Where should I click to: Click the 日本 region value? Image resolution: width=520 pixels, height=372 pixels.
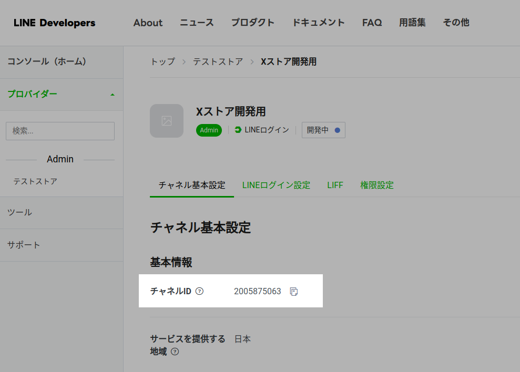click(242, 339)
